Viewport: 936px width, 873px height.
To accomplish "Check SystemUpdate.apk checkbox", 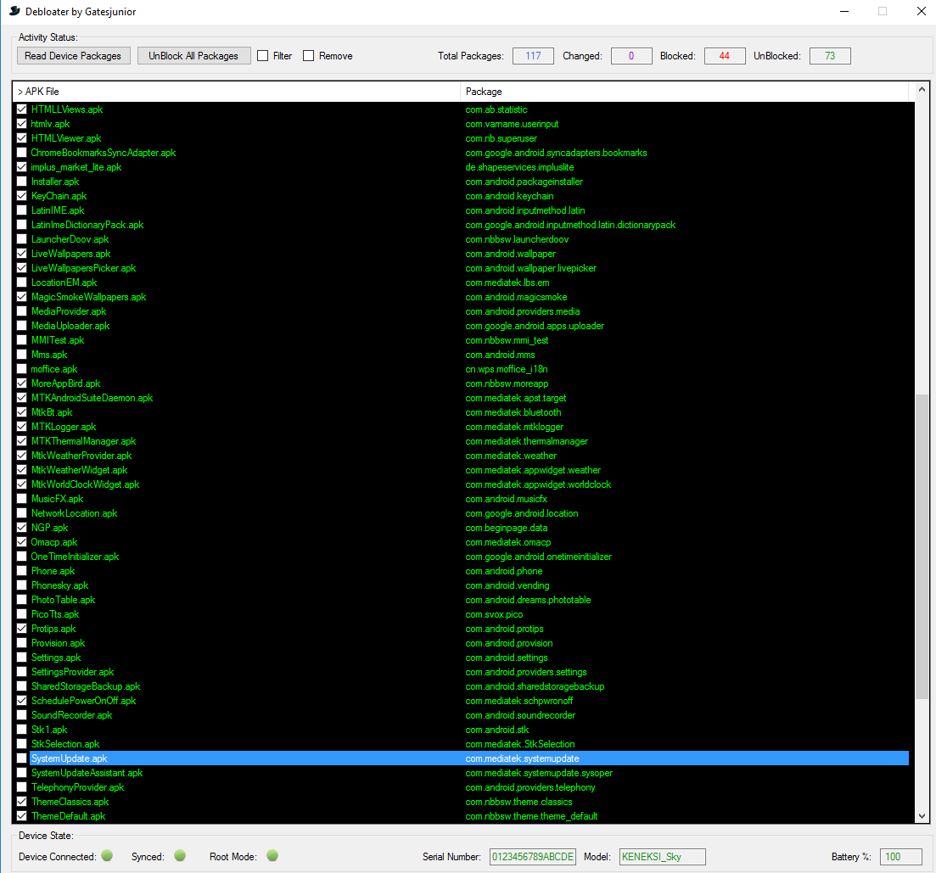I will click(21, 758).
